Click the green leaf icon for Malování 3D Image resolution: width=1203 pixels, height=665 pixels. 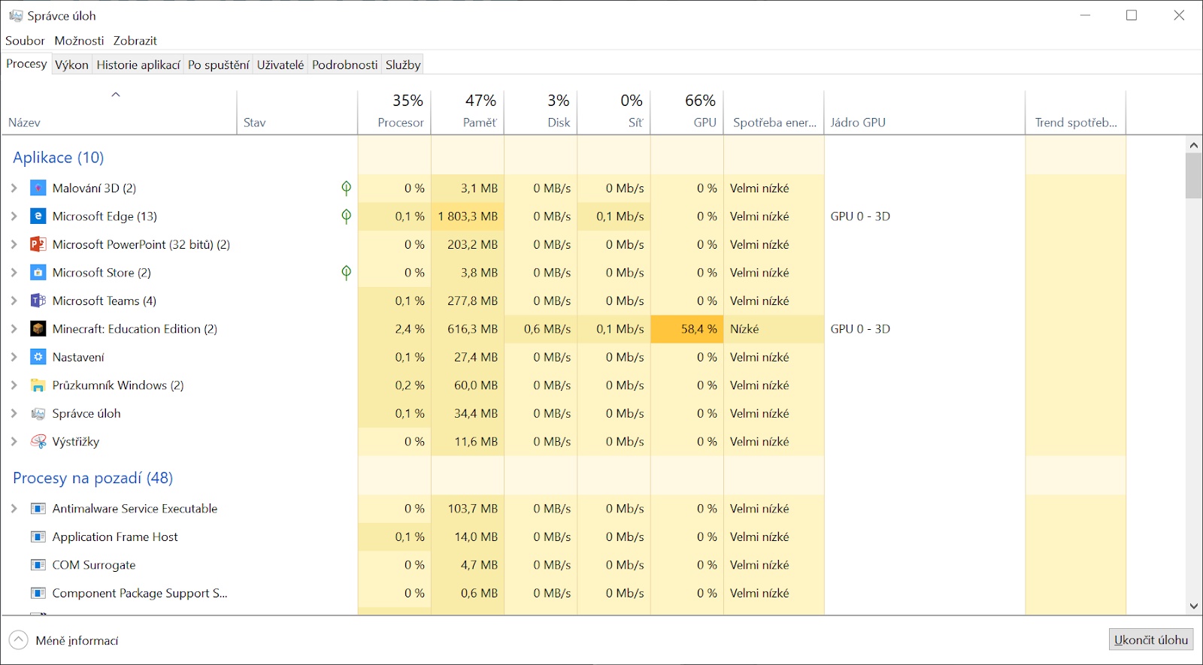point(346,188)
